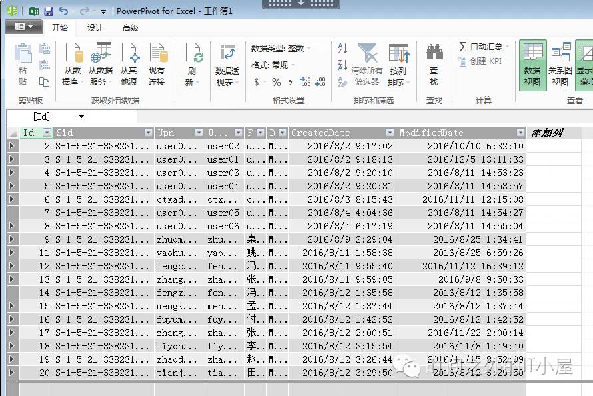593x396 pixels.
Task: Click cell 2016/12/5 13:11:33
Action: (461, 159)
